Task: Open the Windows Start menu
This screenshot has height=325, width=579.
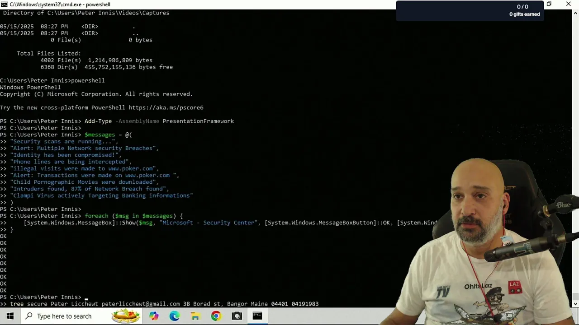Action: 10,316
